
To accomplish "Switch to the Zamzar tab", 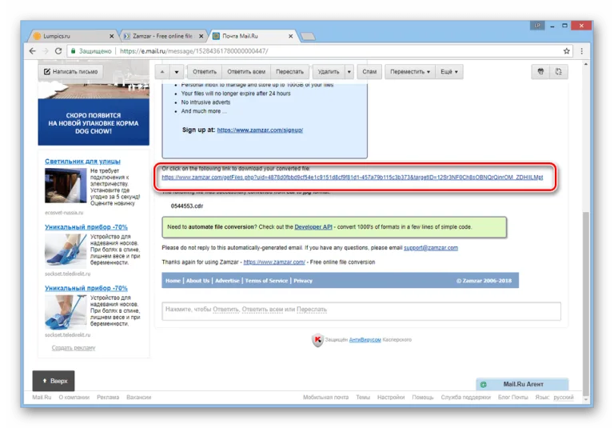I will point(162,36).
